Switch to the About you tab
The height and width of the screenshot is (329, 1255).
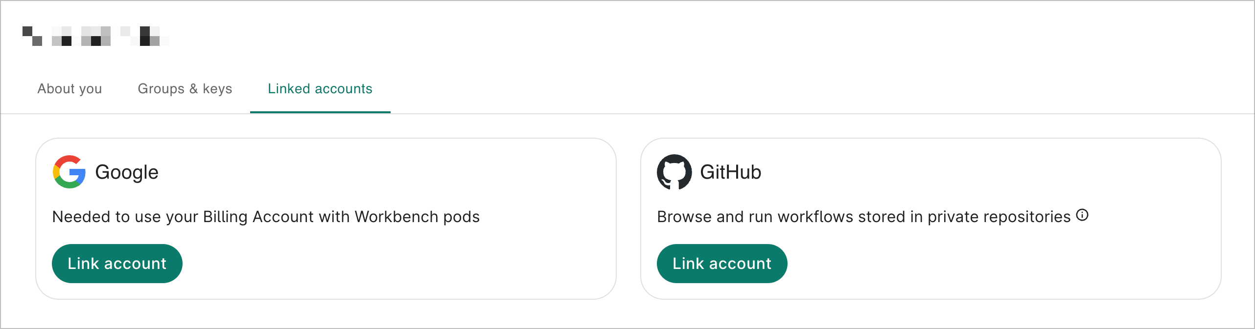click(69, 89)
